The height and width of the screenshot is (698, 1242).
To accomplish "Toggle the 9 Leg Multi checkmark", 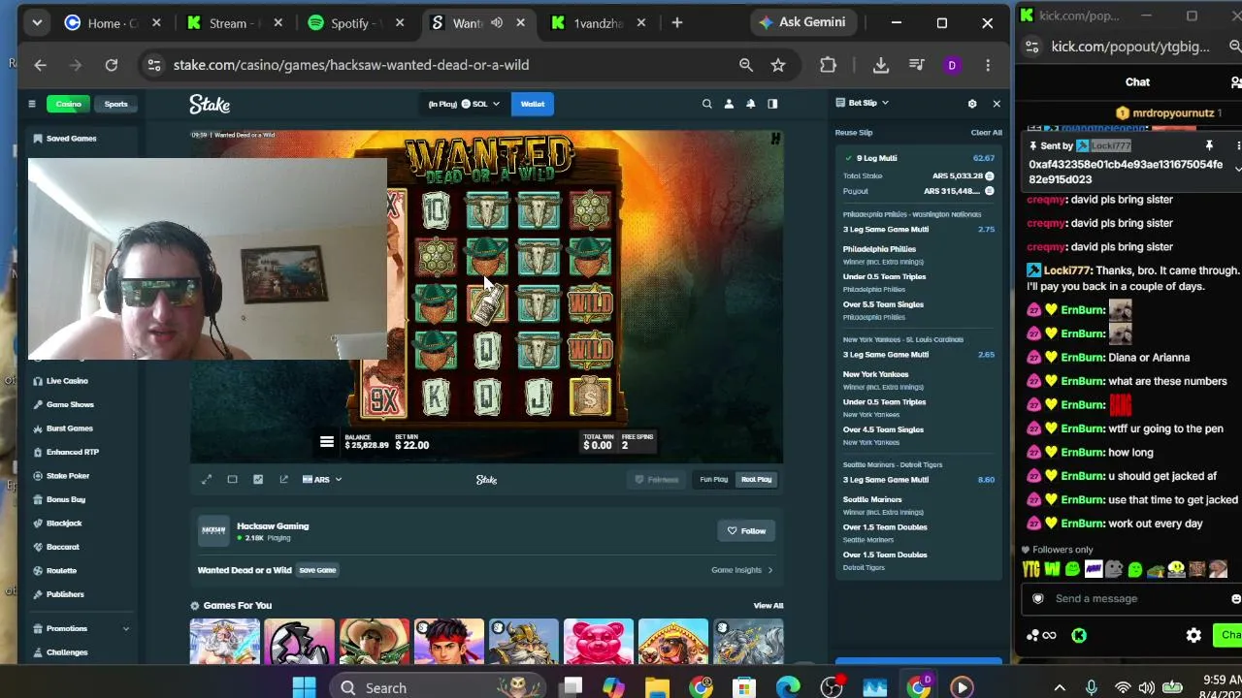I will pos(849,158).
